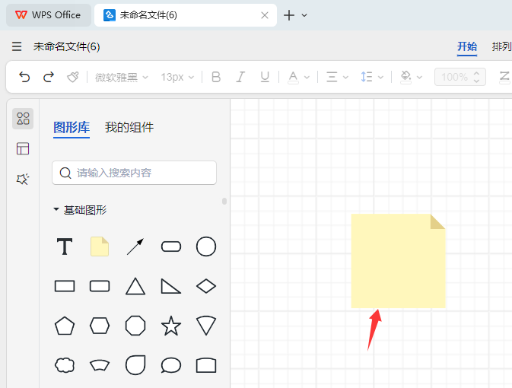Click the 100% opacity stepper field
This screenshot has height=388, width=512.
tap(460, 77)
